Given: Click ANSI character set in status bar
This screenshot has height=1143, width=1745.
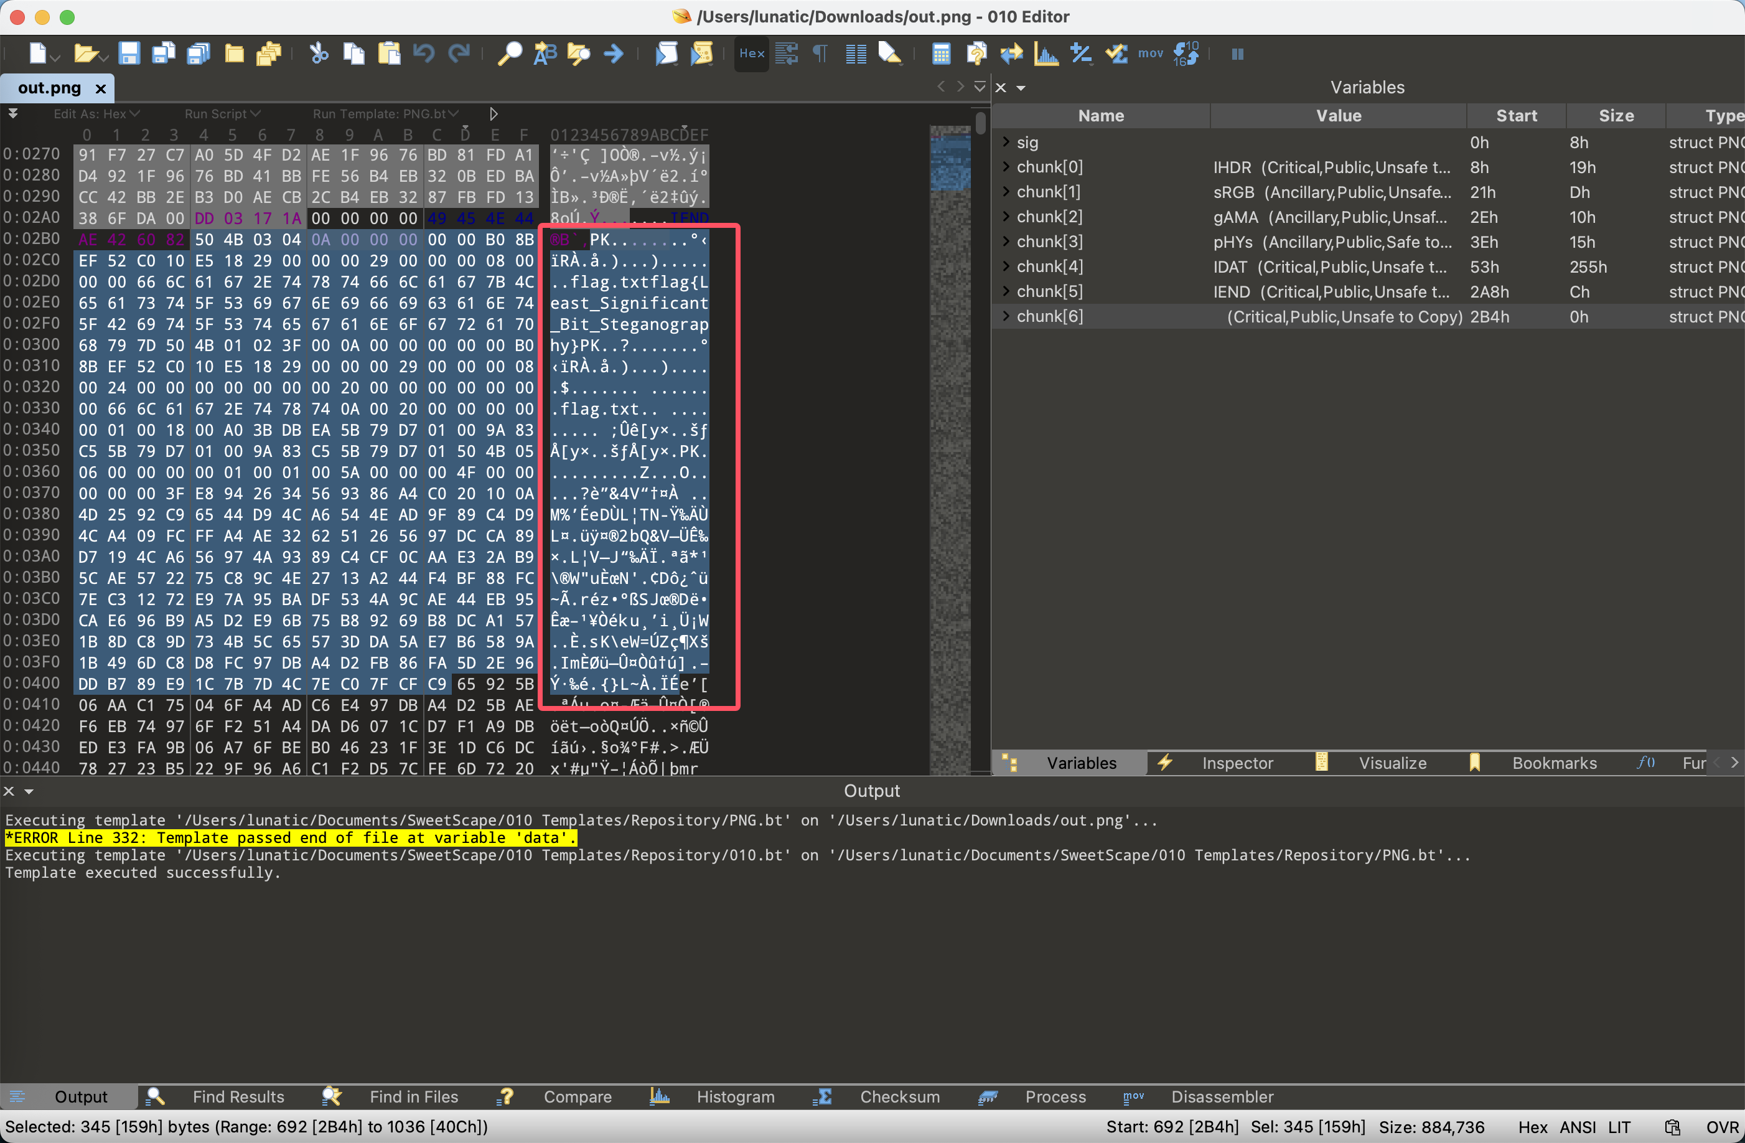Looking at the screenshot, I should click(x=1576, y=1127).
